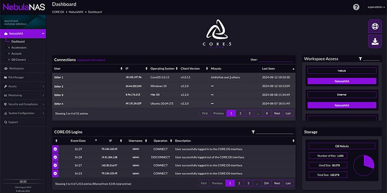Click Last in Connections pagination
Screen dimensions: 387x193
pos(288,113)
